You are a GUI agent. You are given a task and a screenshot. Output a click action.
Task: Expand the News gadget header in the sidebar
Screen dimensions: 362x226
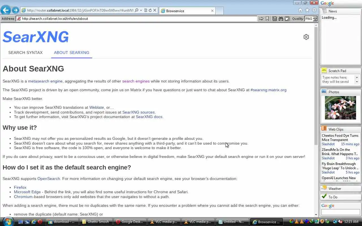[x=341, y=11]
